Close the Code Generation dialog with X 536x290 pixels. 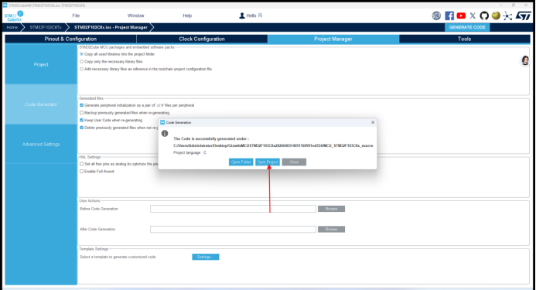(373, 122)
